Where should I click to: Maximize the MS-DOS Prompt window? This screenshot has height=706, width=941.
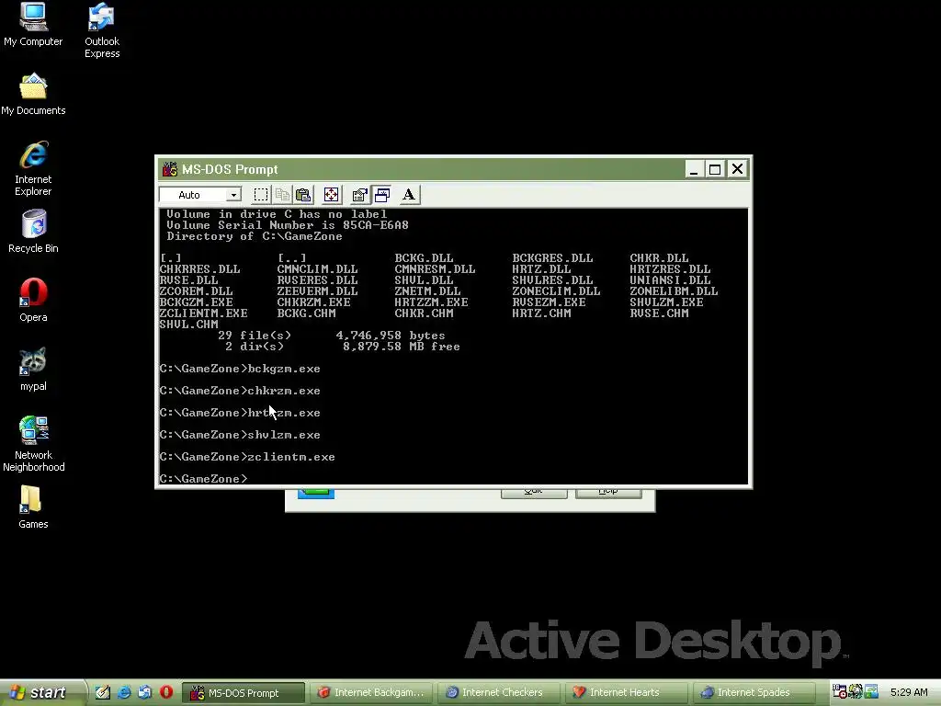click(x=715, y=169)
